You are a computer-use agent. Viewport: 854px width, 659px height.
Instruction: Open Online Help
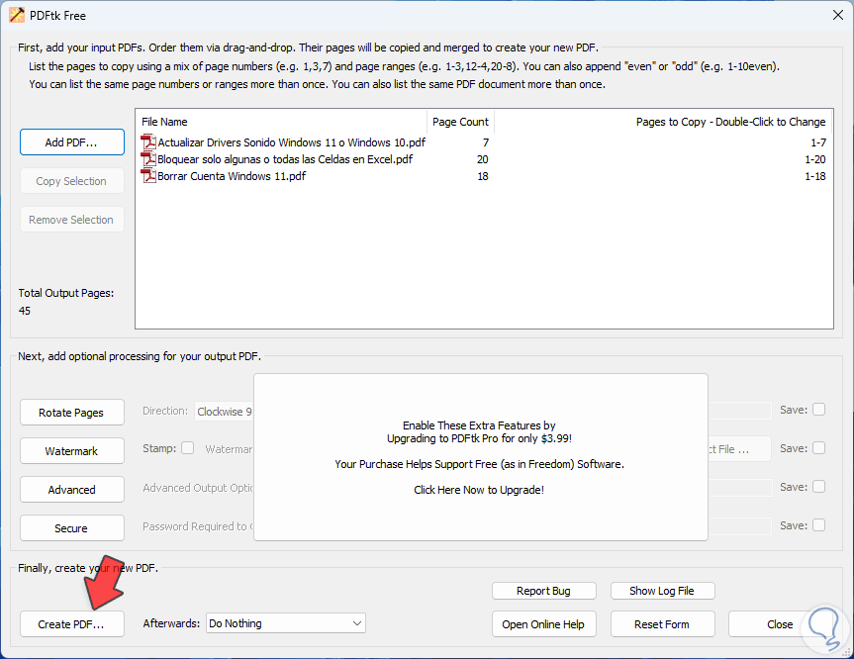(543, 624)
